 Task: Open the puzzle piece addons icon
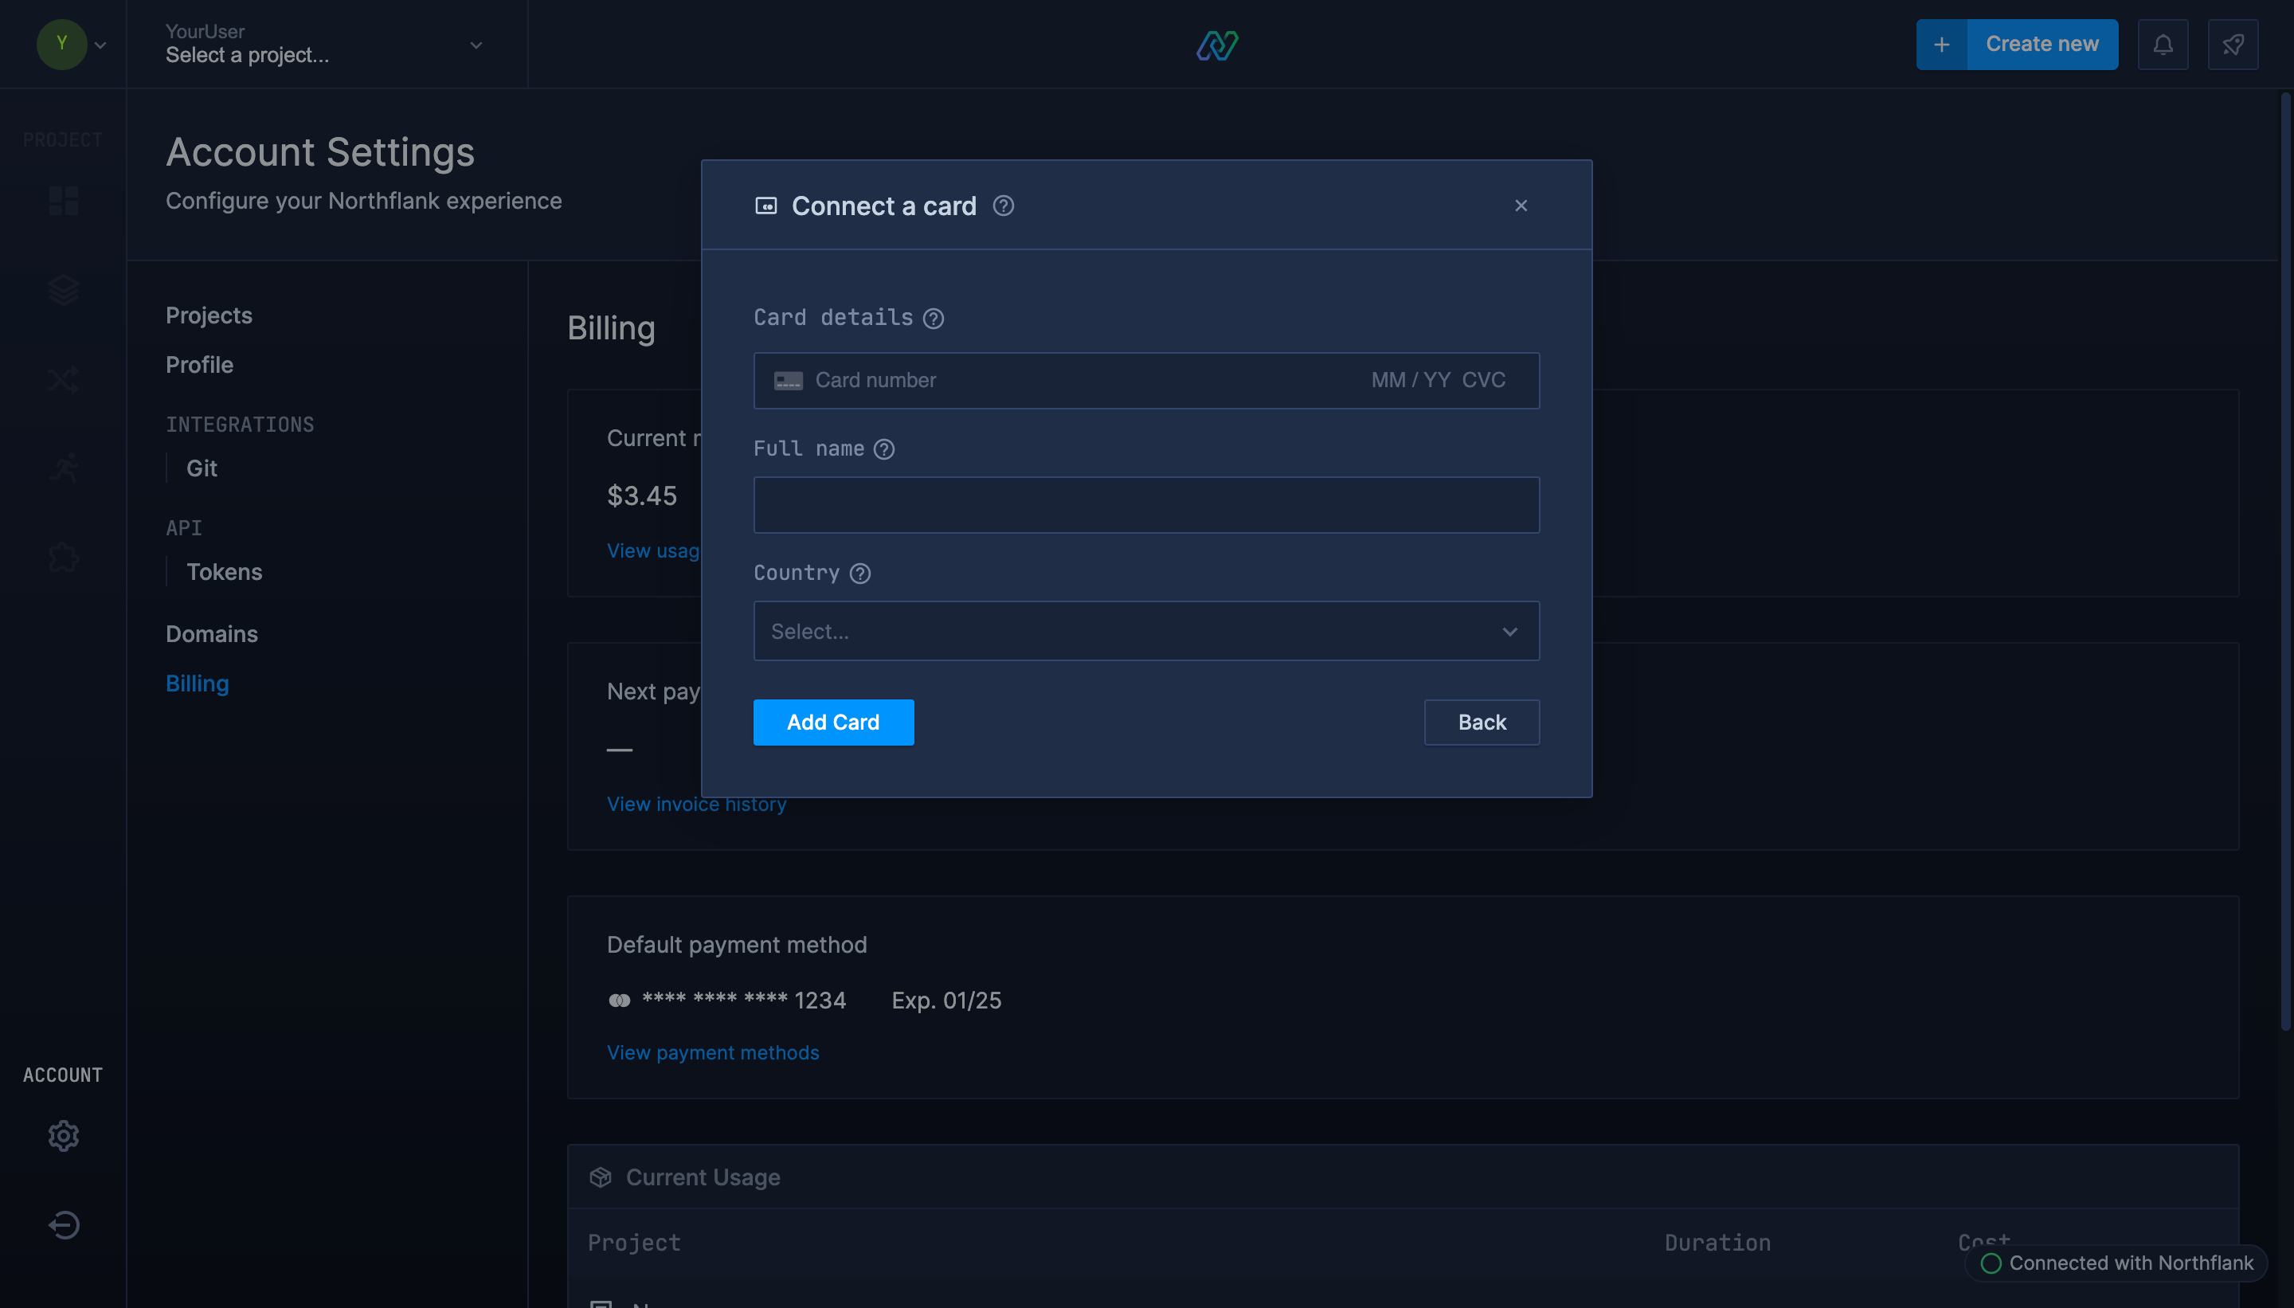pos(63,558)
